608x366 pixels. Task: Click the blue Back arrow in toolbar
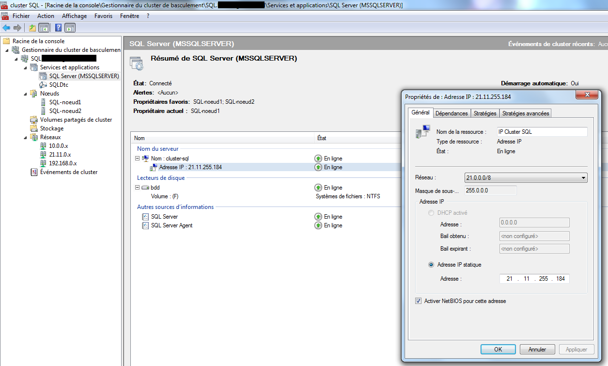coord(6,28)
